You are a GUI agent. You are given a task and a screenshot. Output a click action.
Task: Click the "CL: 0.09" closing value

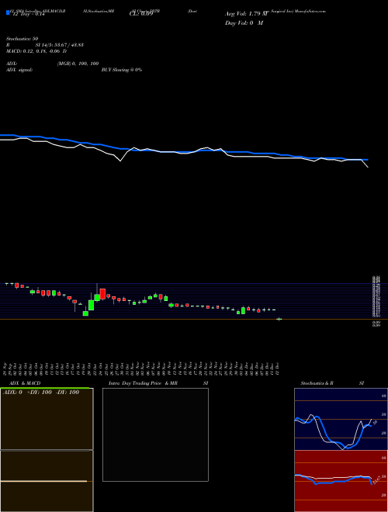click(x=141, y=15)
